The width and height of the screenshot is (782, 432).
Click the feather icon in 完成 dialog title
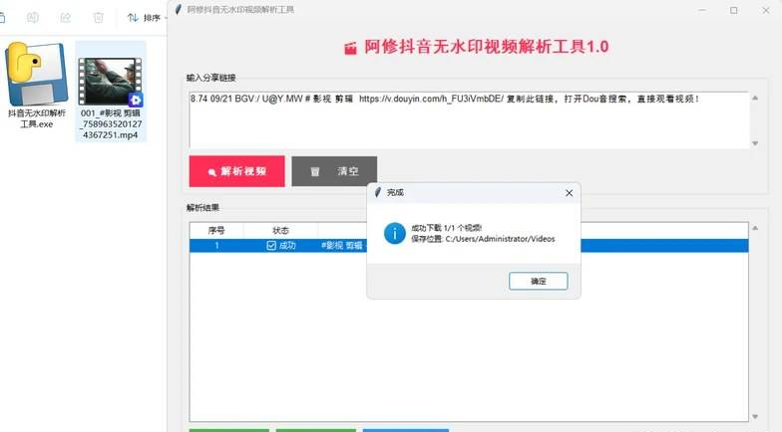tap(377, 192)
